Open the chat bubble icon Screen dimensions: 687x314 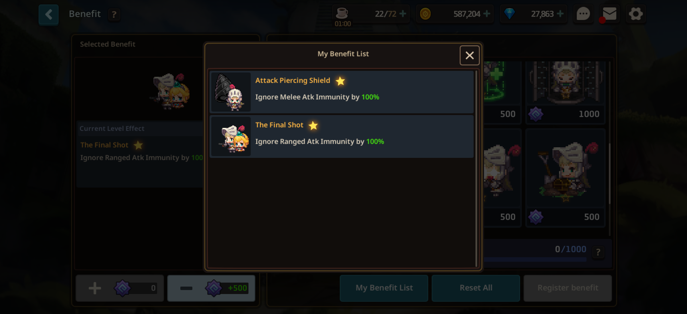[583, 14]
